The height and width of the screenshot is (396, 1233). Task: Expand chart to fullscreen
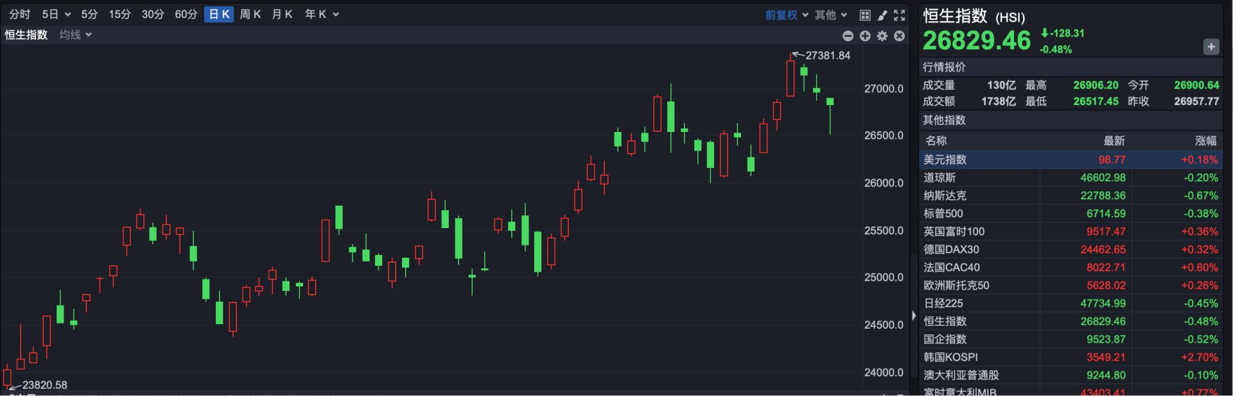pos(899,15)
